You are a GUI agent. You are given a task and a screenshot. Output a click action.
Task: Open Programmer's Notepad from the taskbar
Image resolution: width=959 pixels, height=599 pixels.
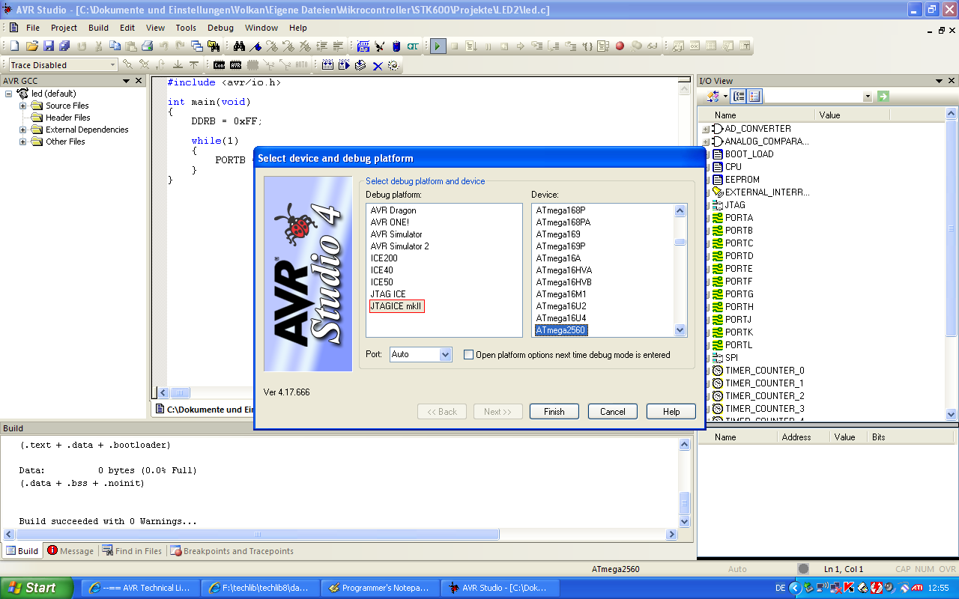coord(381,588)
